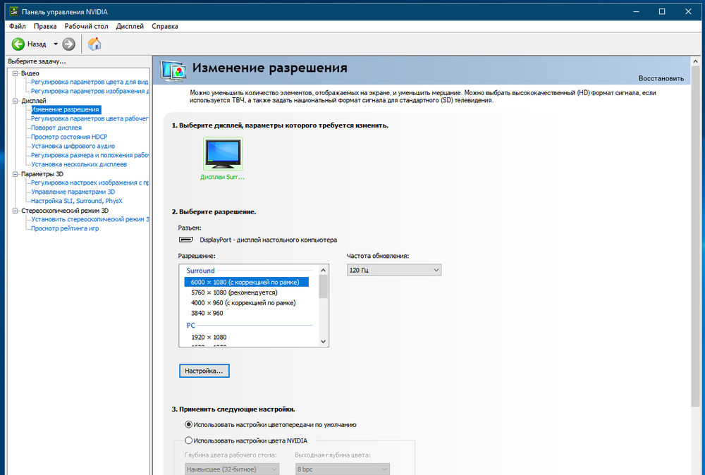Open Установить стереоскопический режим 3D
Viewport: 705px width, 475px height.
point(90,219)
